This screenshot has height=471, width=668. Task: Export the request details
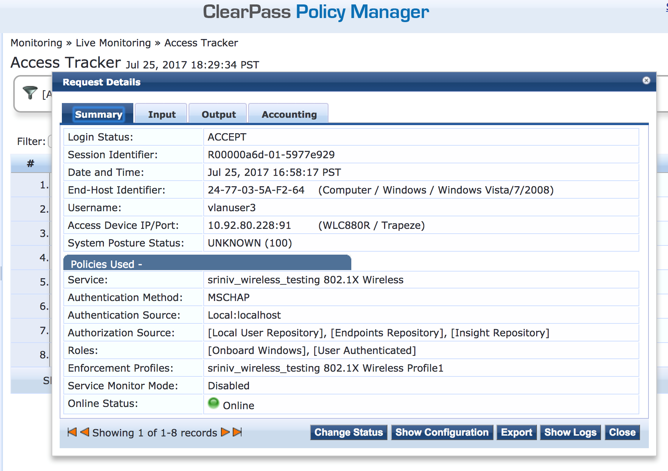coord(516,432)
